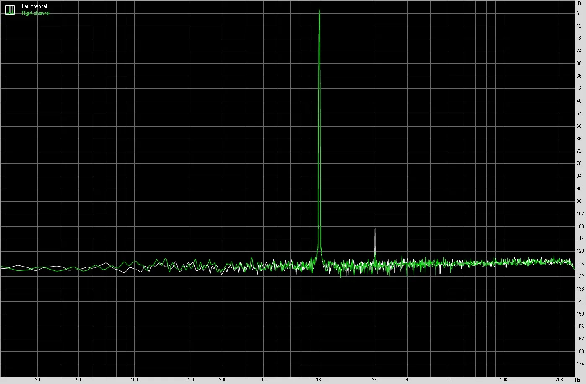Click the "-66" dB axis value
Image resolution: width=586 pixels, height=384 pixels.
[x=578, y=139]
